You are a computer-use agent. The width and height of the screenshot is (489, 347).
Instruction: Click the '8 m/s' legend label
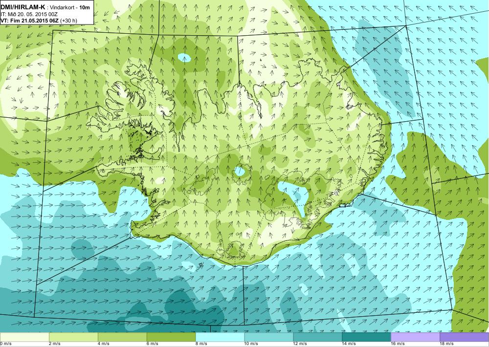coord(201,344)
